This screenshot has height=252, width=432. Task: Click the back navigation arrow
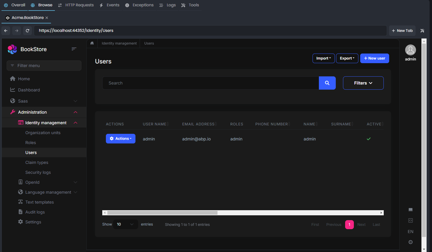6,30
